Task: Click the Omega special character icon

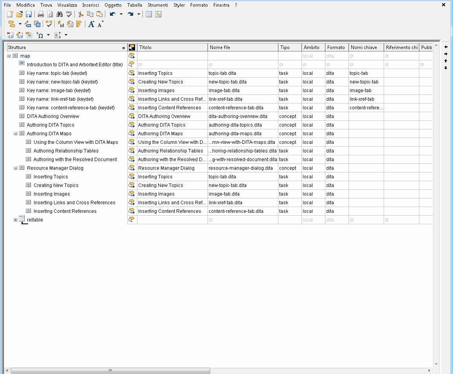Action: tap(40, 35)
